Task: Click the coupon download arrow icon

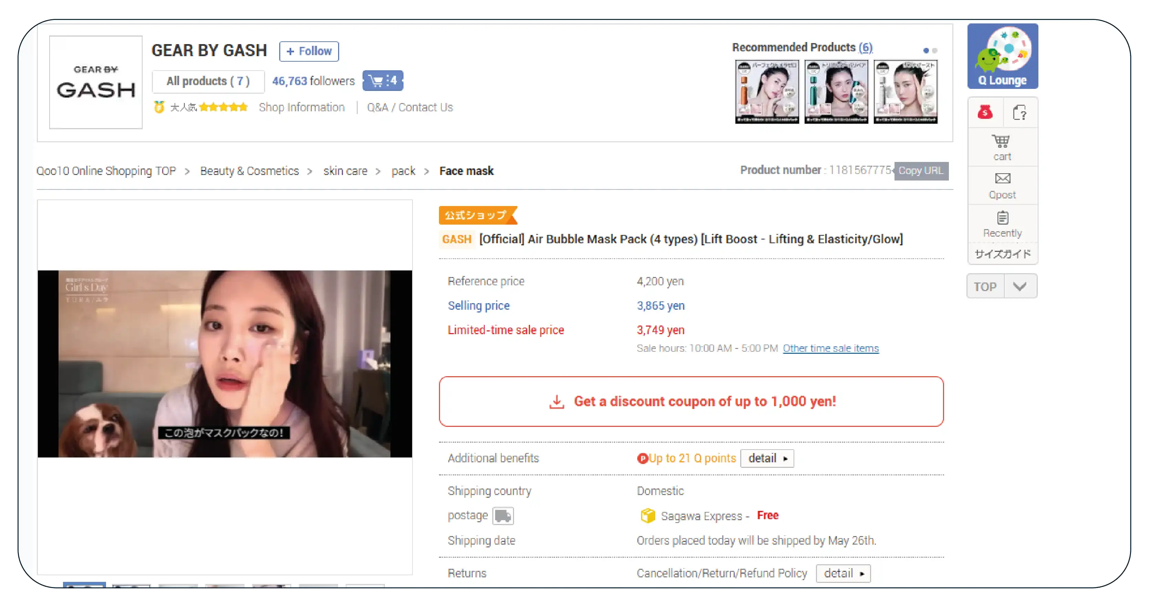Action: (x=556, y=401)
